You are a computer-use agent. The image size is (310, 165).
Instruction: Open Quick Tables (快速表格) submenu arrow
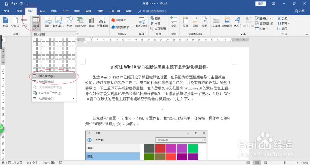pyautogui.click(x=73, y=99)
